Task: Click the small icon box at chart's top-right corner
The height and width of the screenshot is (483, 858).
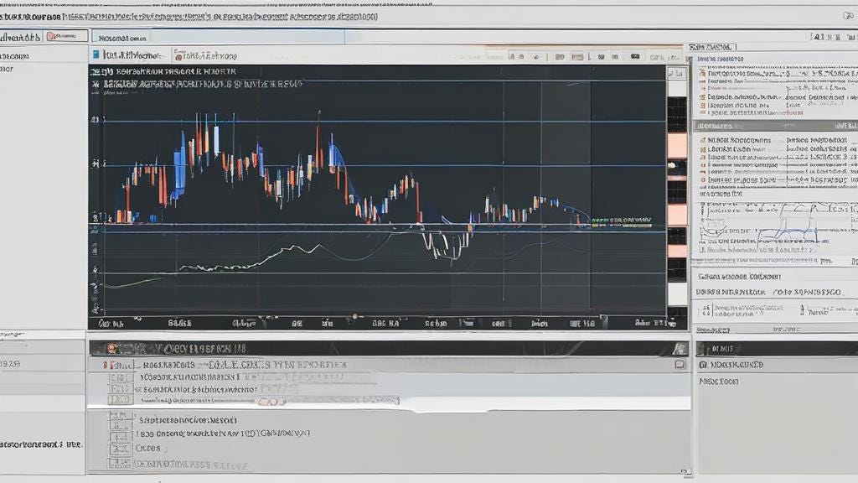Action: tap(676, 73)
